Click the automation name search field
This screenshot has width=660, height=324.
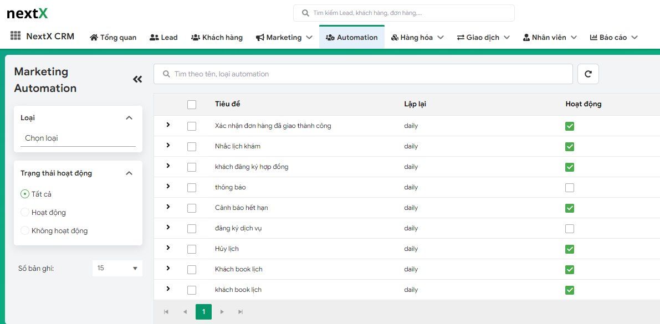pyautogui.click(x=363, y=74)
